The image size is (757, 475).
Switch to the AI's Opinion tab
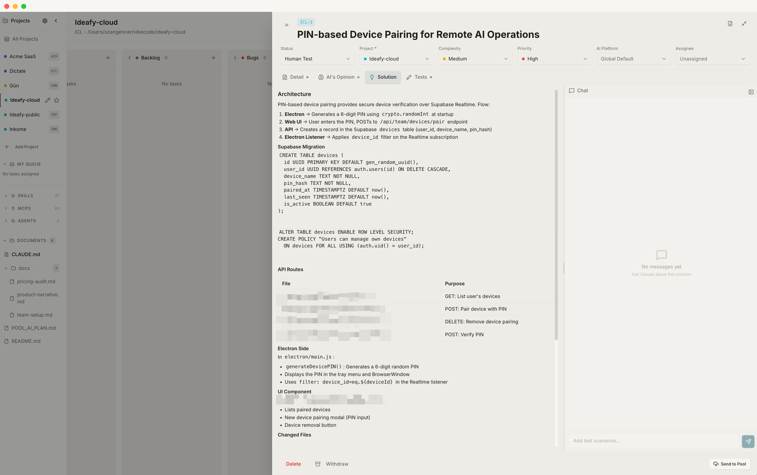339,77
